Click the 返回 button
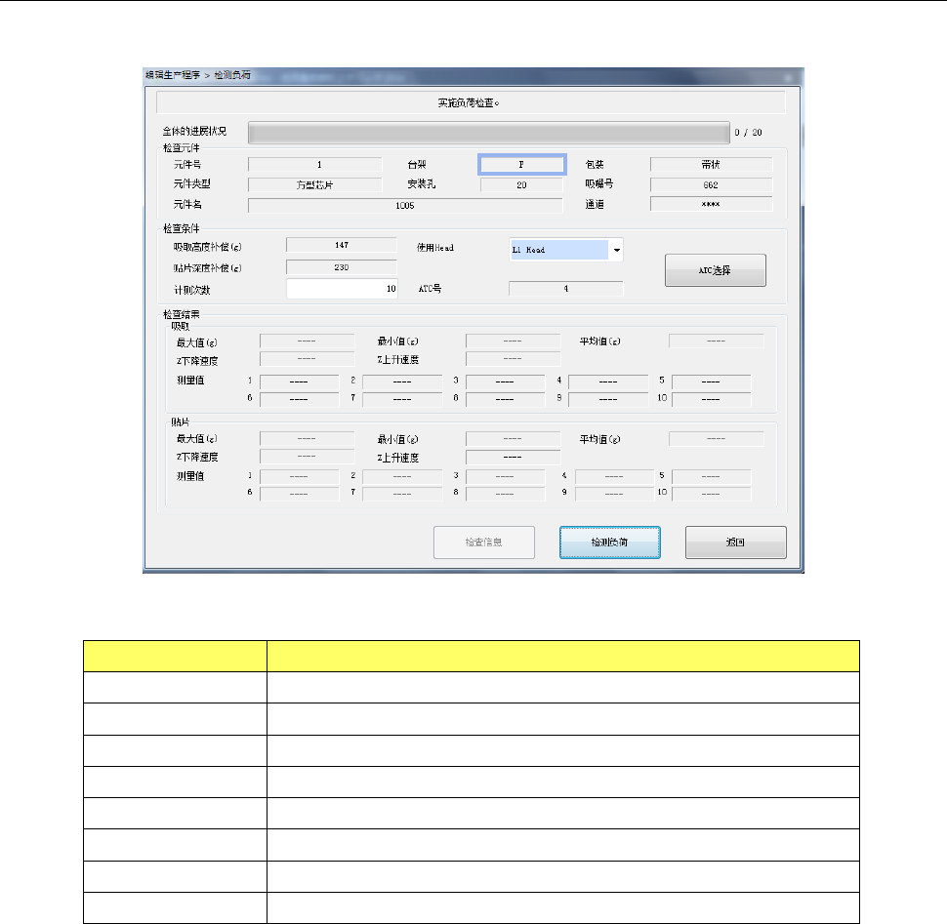This screenshot has height=924, width=947. (x=735, y=542)
